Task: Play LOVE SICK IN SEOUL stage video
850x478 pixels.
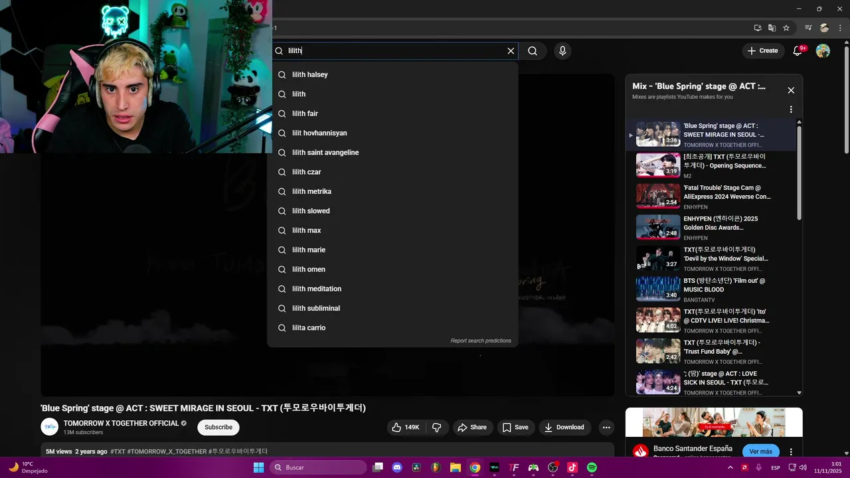Action: tap(711, 382)
